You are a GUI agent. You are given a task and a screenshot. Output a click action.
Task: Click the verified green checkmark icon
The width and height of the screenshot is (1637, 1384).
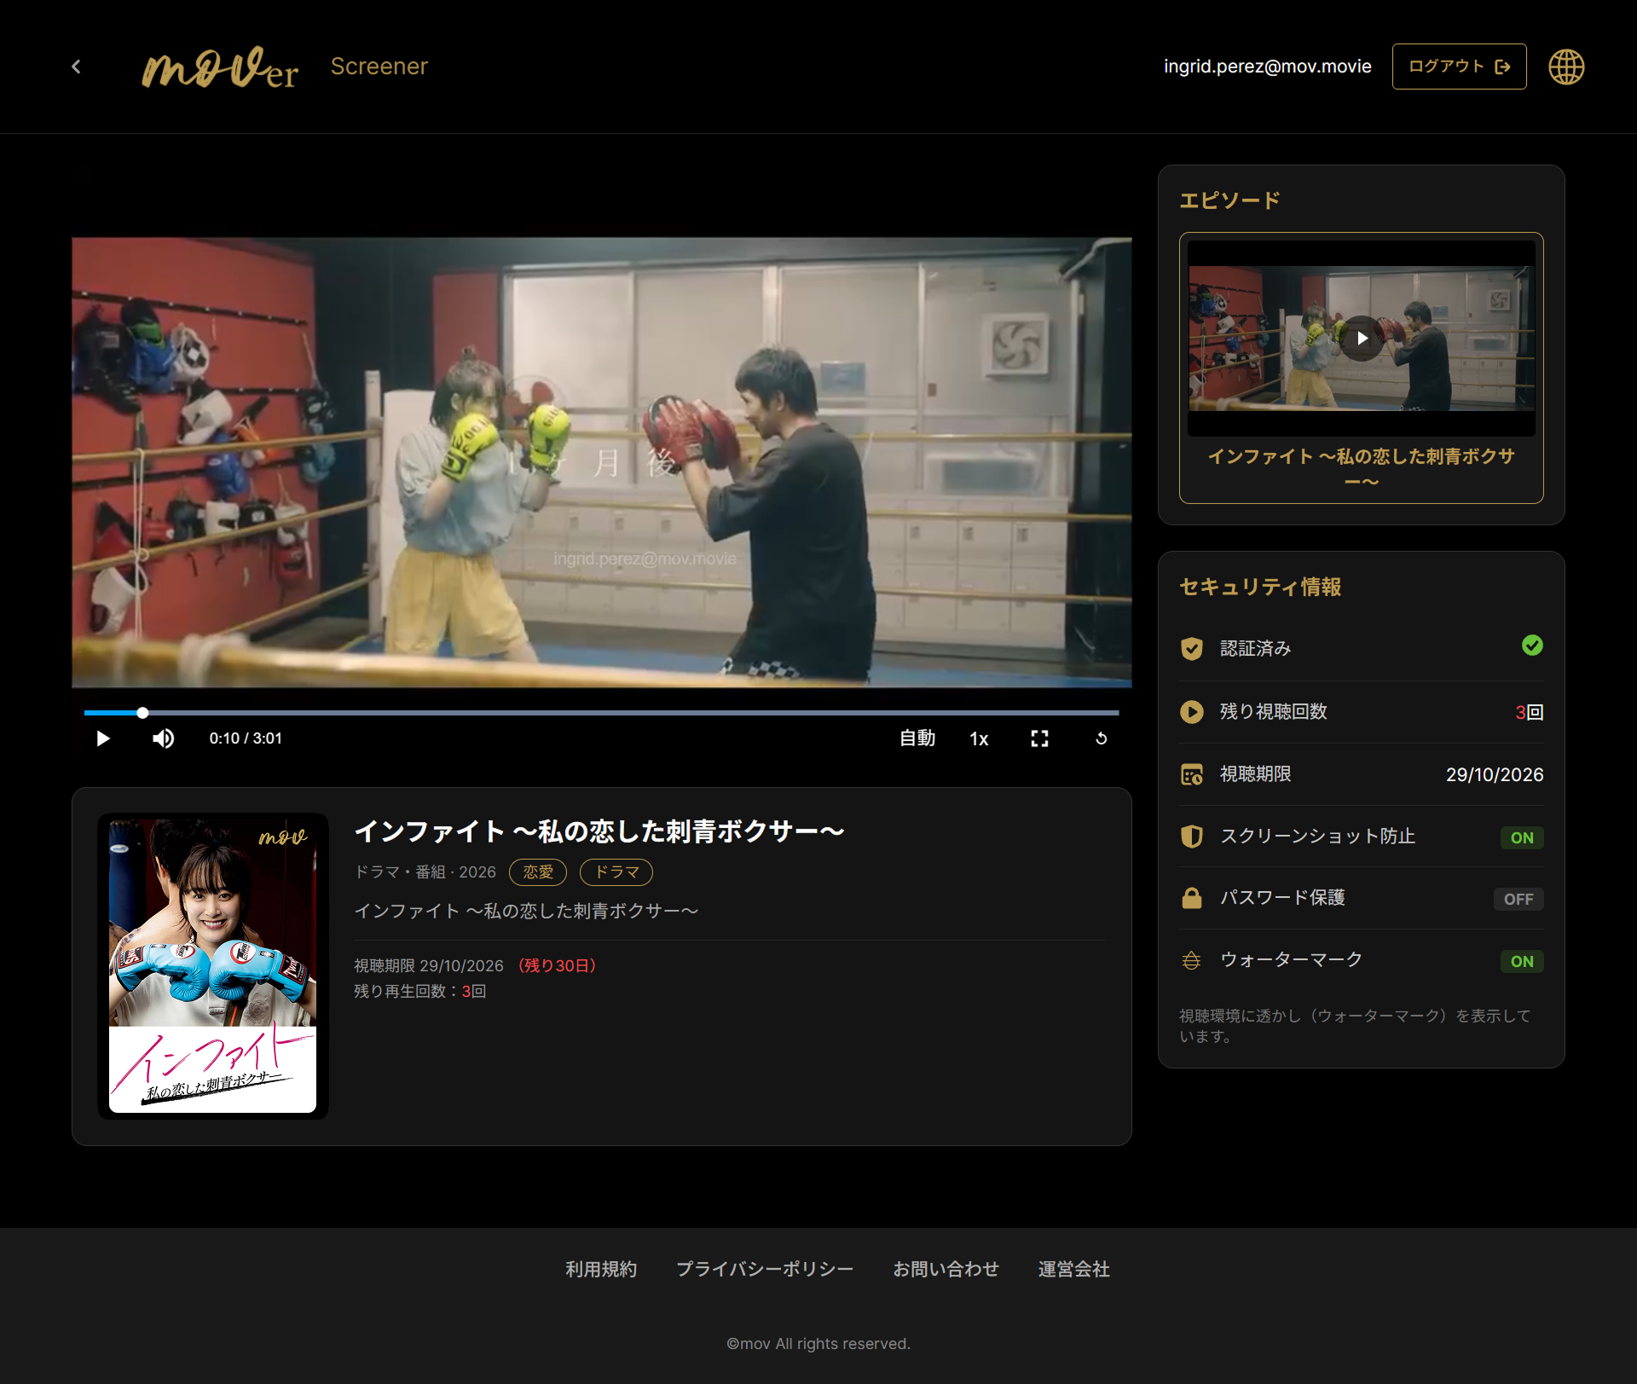pyautogui.click(x=1532, y=646)
